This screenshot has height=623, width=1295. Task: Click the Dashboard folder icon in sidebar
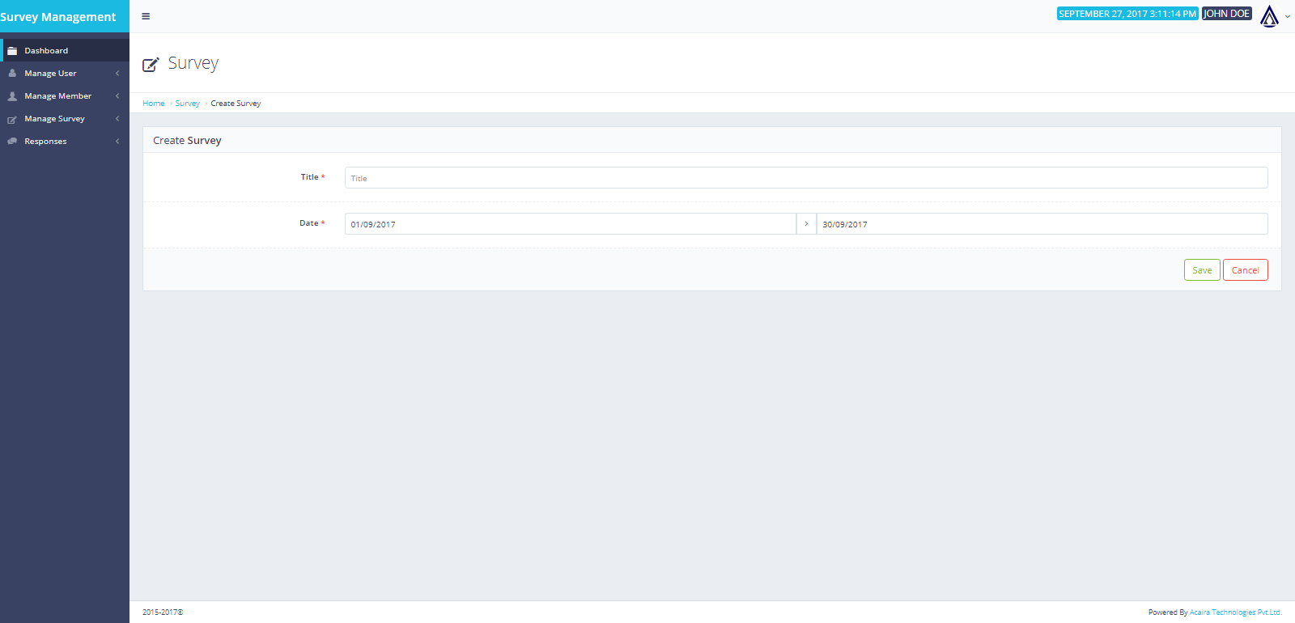click(x=12, y=51)
